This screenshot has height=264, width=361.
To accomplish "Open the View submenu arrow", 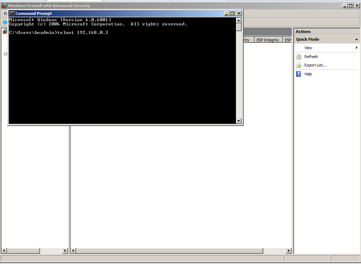I will [357, 48].
